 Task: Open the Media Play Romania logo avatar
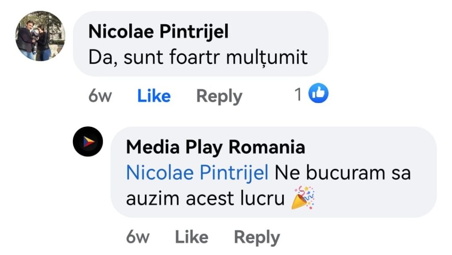point(88,141)
